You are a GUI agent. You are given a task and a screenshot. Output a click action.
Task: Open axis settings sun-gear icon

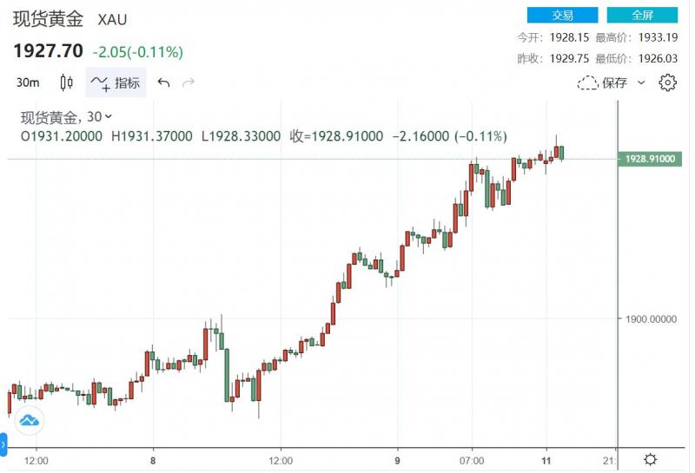650,459
